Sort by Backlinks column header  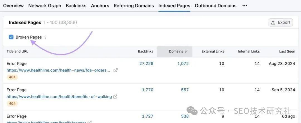(145, 51)
